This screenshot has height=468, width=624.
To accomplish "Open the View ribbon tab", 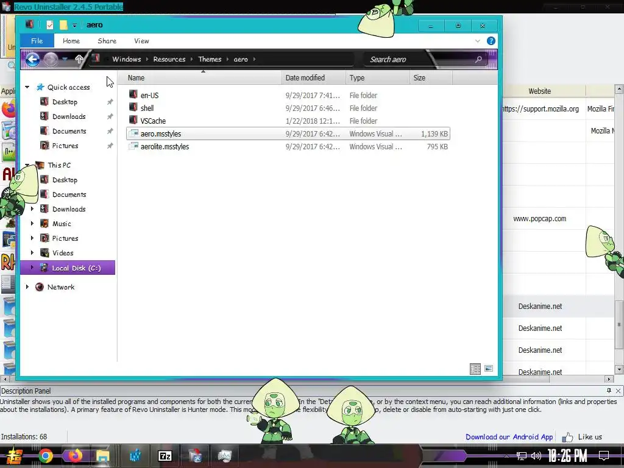I will click(141, 41).
